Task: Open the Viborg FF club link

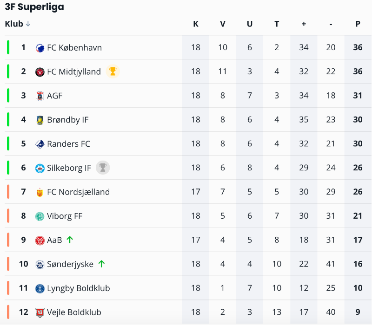Action: click(x=65, y=216)
